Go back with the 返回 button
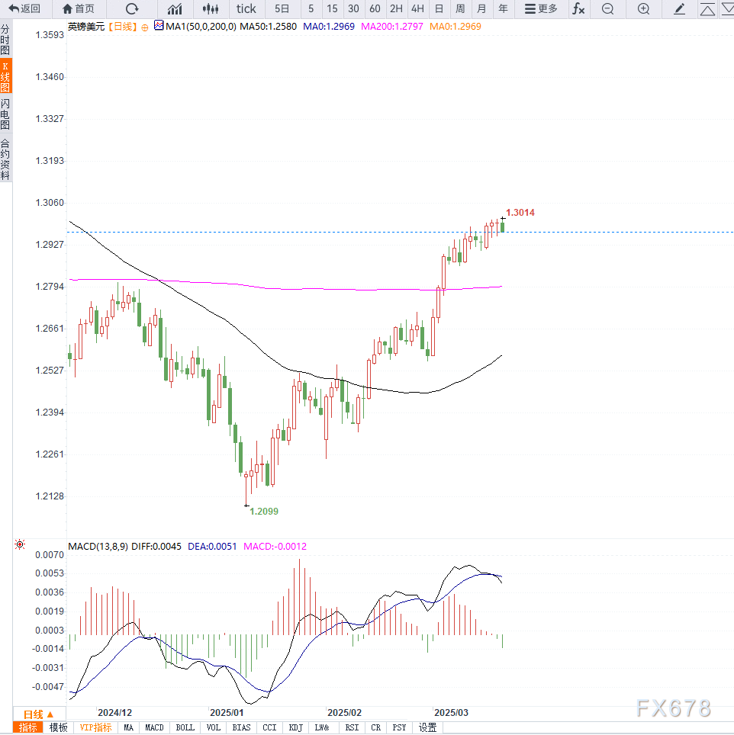Viewport: 734px width, 735px height. tap(24, 9)
